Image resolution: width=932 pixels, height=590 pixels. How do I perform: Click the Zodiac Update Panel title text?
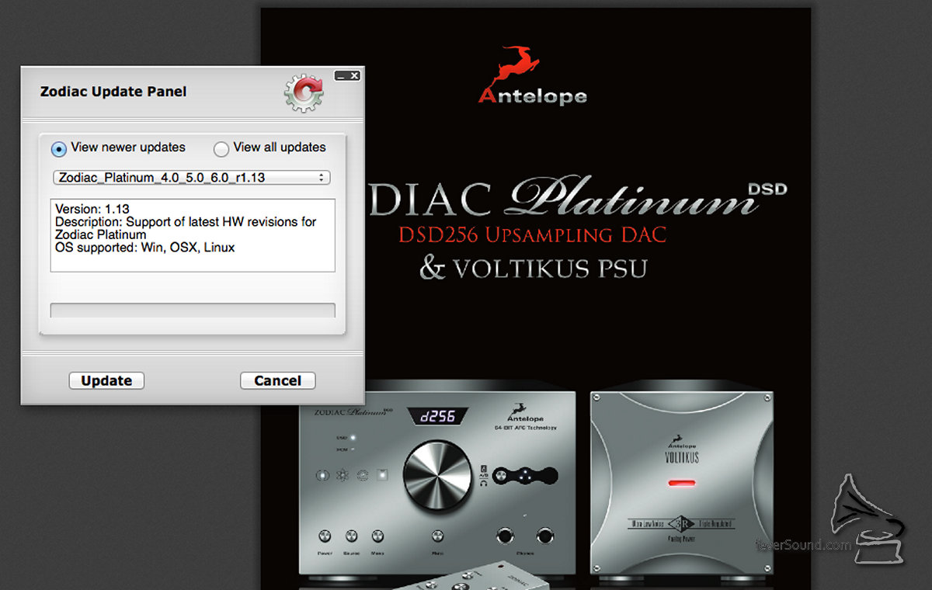click(x=113, y=92)
